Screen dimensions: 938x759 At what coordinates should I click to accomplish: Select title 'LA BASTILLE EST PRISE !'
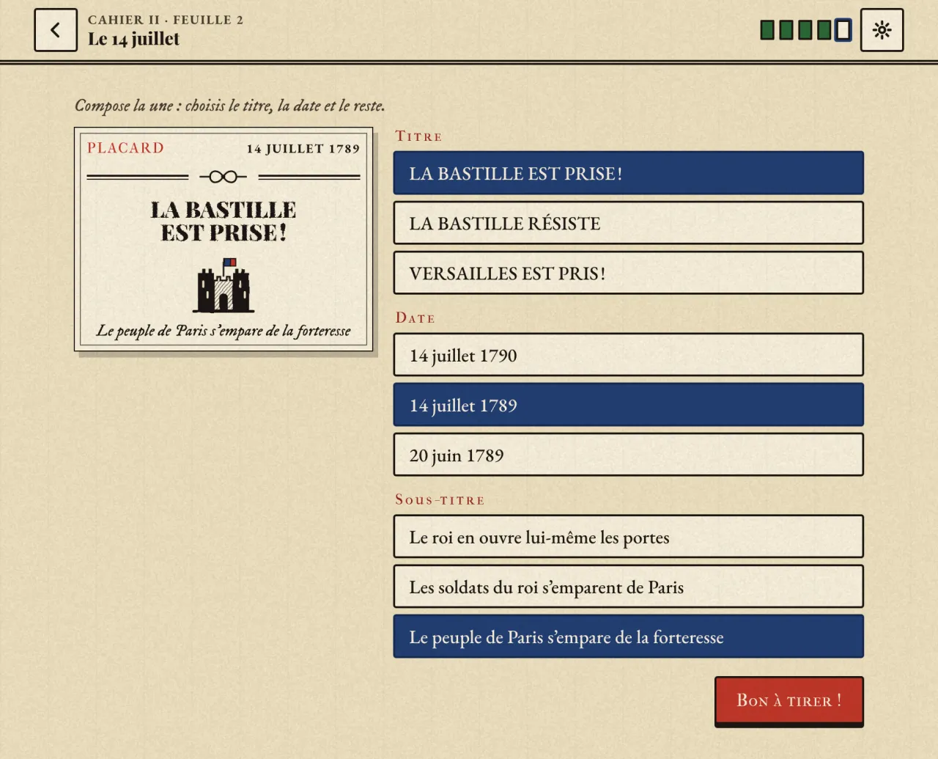[x=628, y=173]
